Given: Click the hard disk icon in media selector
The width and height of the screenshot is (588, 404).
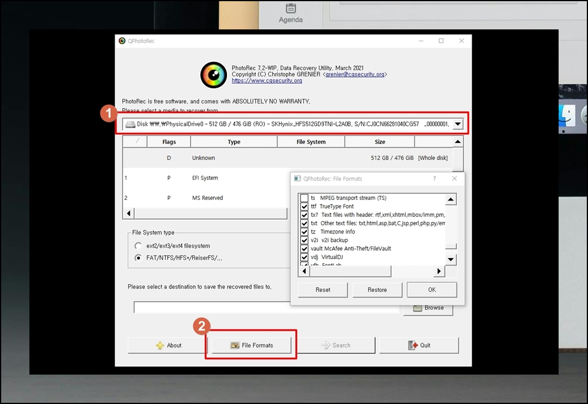Looking at the screenshot, I should 130,124.
